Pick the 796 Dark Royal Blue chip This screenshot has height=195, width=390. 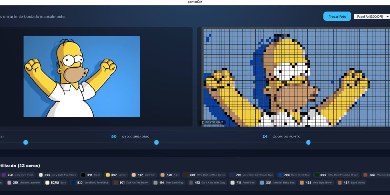[294, 175]
